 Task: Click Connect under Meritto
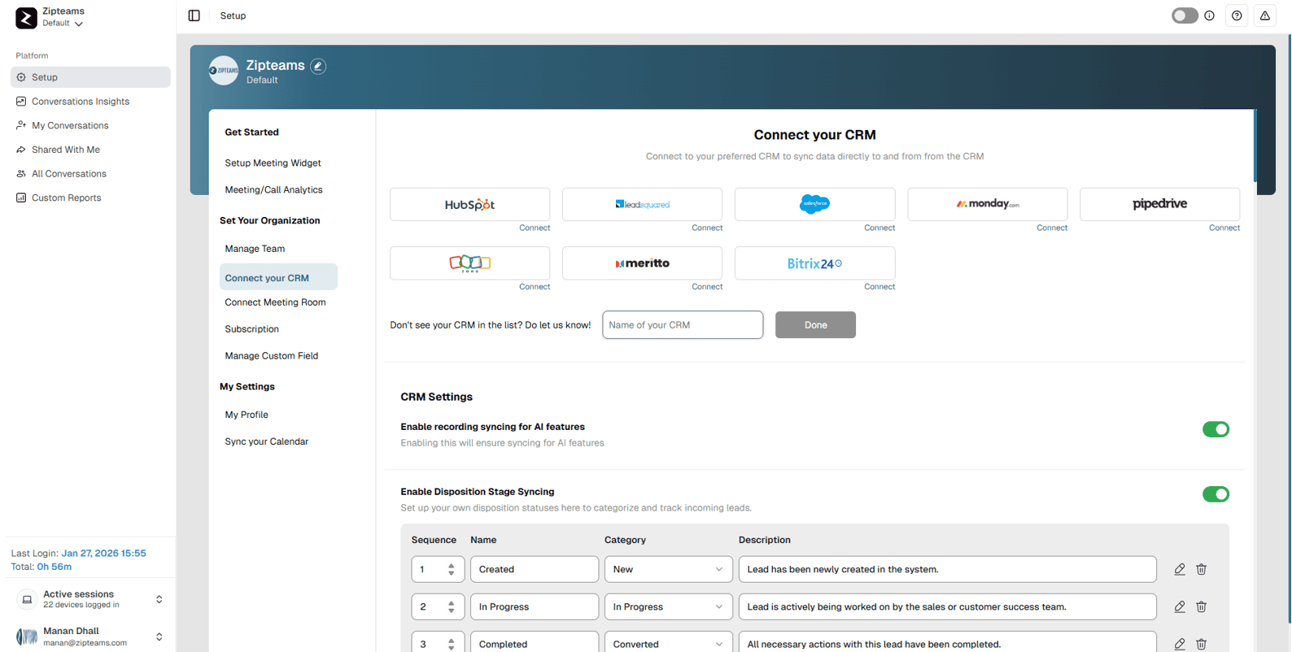[x=707, y=287]
